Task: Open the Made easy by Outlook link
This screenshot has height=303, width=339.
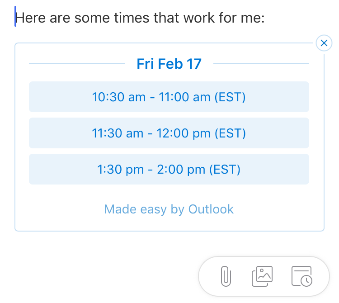Action: pos(169,209)
